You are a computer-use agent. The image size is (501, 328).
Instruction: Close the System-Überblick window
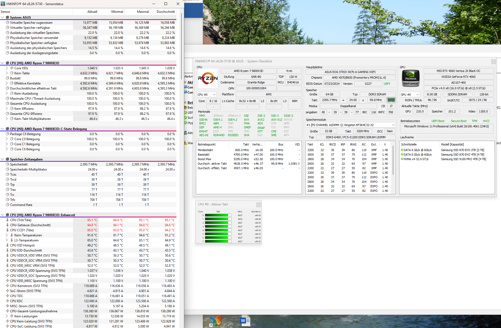493,62
